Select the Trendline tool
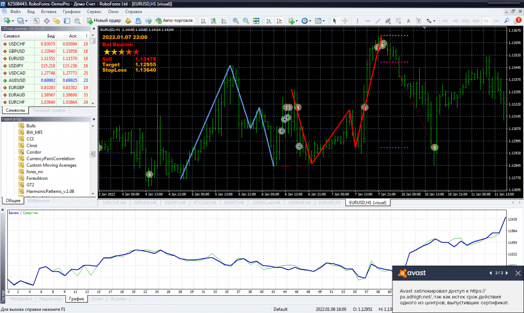 click(378, 21)
